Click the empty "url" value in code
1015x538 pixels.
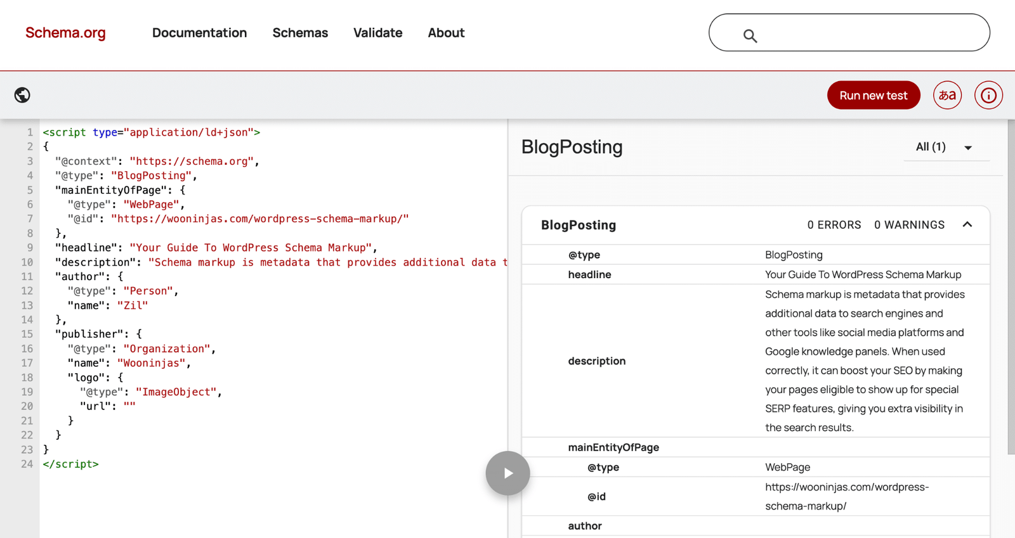(x=129, y=406)
